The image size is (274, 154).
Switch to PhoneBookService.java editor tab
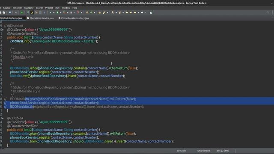pos(40,18)
